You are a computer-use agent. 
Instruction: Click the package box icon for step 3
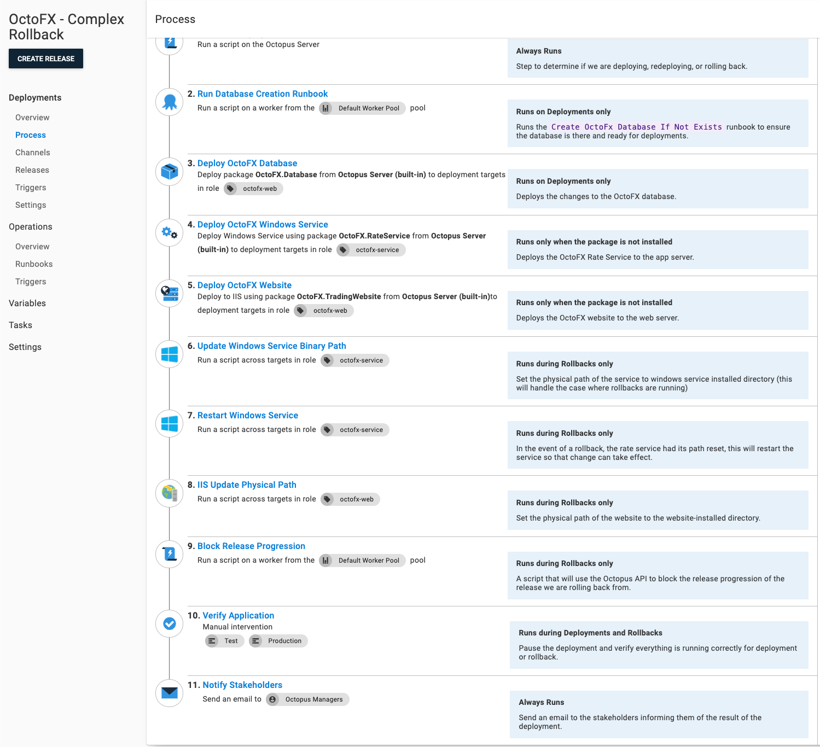(170, 172)
